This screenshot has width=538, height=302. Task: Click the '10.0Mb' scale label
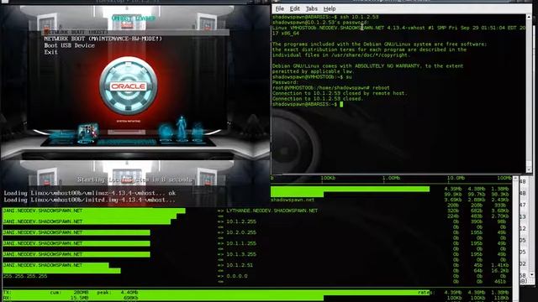click(x=456, y=178)
